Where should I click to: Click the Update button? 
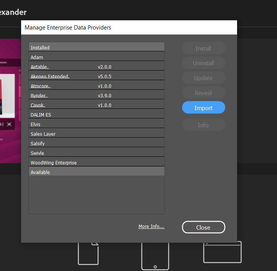tap(204, 78)
